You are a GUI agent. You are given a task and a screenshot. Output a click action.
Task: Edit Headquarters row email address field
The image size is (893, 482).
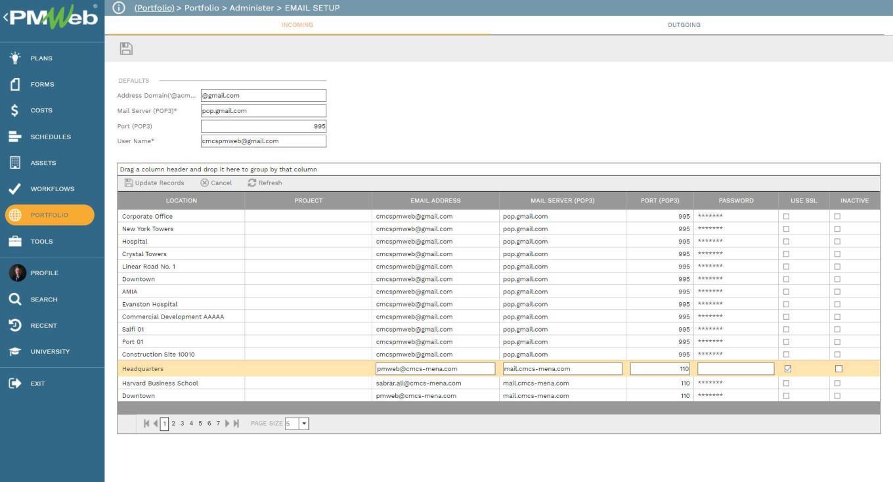[435, 369]
